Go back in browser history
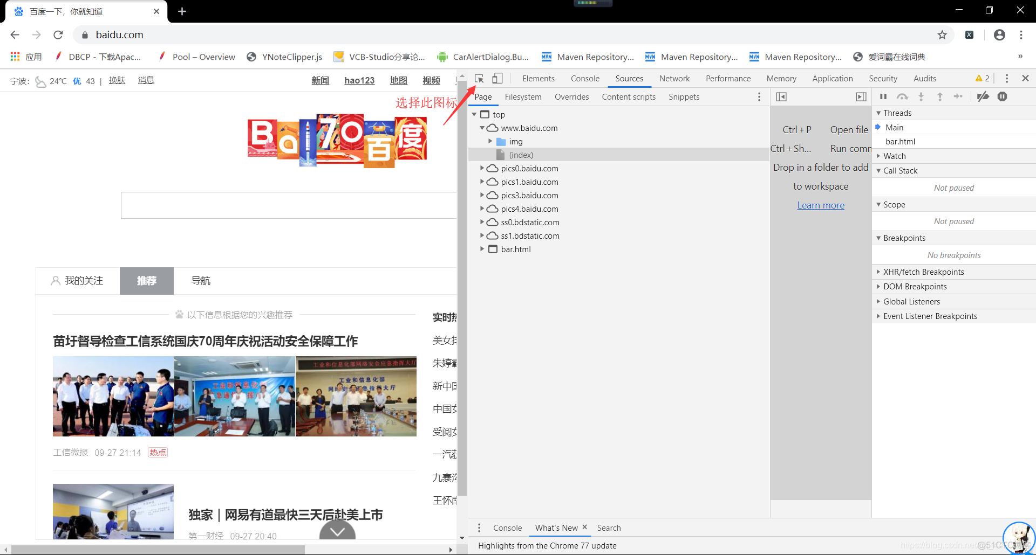 [x=15, y=35]
